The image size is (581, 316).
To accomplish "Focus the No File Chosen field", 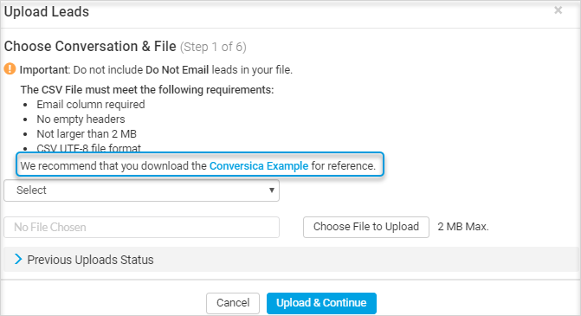I will click(x=141, y=227).
